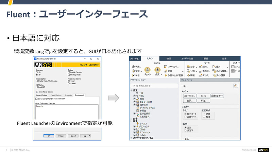The width and height of the screenshot is (272, 153).
Task: Open スケーリング scale icon in ribbon
Action: pos(166,67)
